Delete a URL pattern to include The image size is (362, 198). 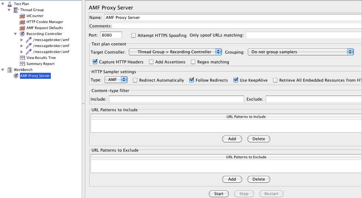tap(259, 139)
